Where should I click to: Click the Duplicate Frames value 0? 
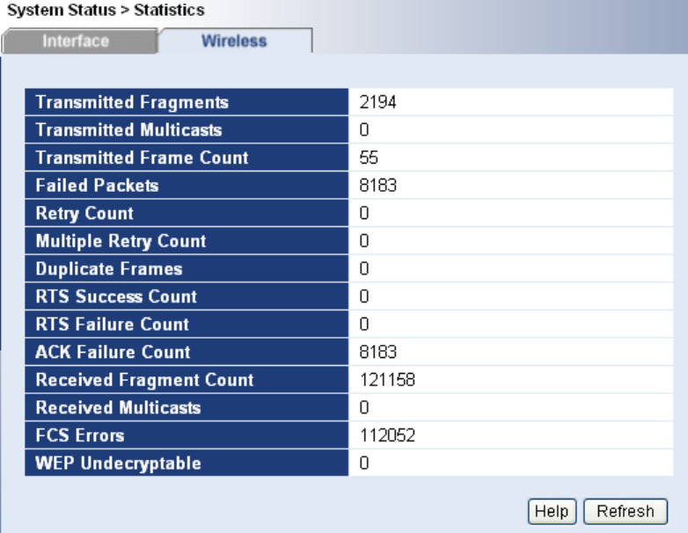[364, 269]
